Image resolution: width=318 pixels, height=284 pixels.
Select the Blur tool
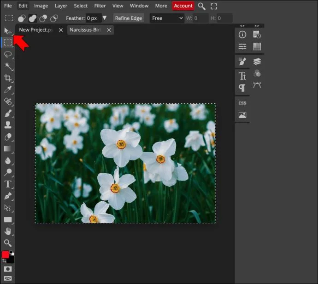pyautogui.click(x=8, y=160)
